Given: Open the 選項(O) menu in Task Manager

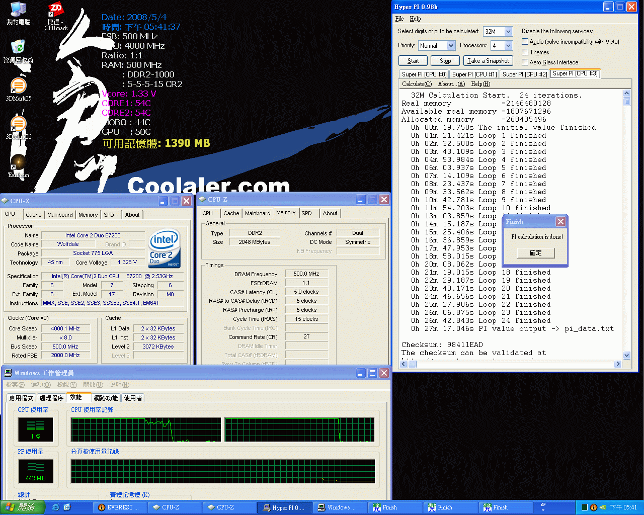Looking at the screenshot, I should tap(41, 385).
